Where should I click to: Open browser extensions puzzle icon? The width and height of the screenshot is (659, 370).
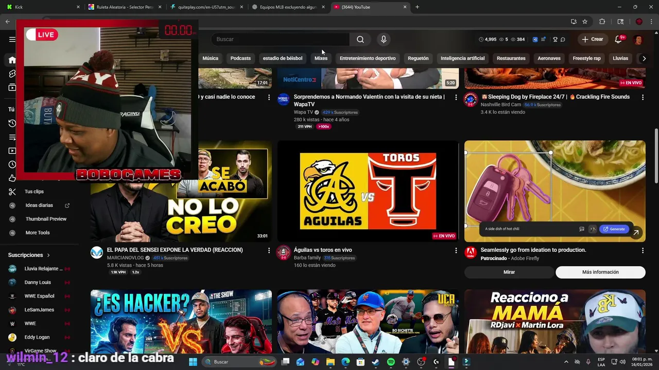tap(602, 22)
